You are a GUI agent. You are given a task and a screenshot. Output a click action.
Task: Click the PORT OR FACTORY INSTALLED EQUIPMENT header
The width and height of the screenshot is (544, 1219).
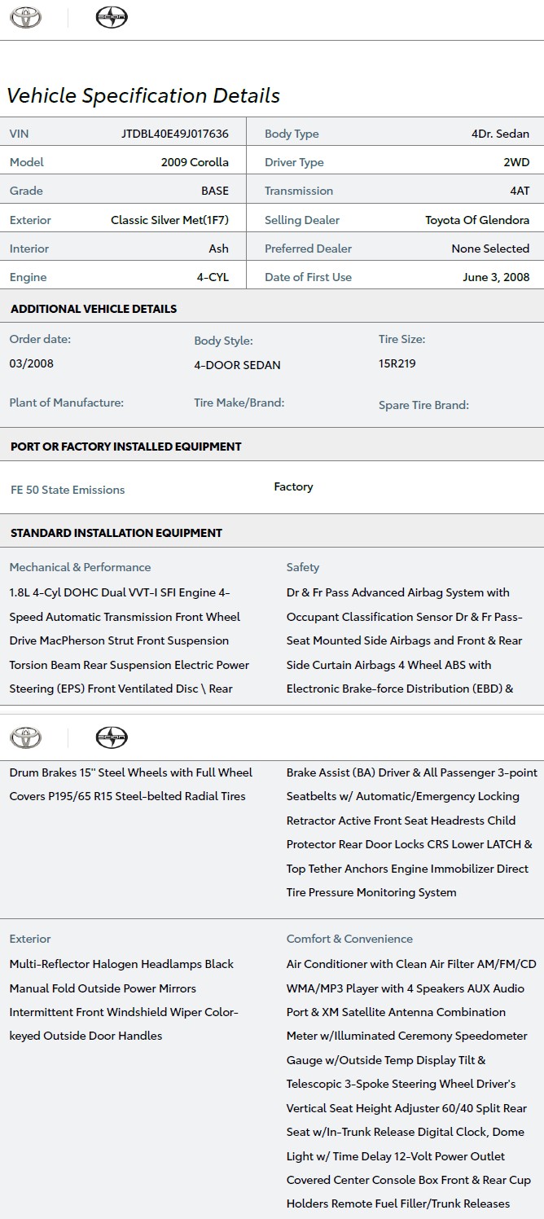pos(126,447)
